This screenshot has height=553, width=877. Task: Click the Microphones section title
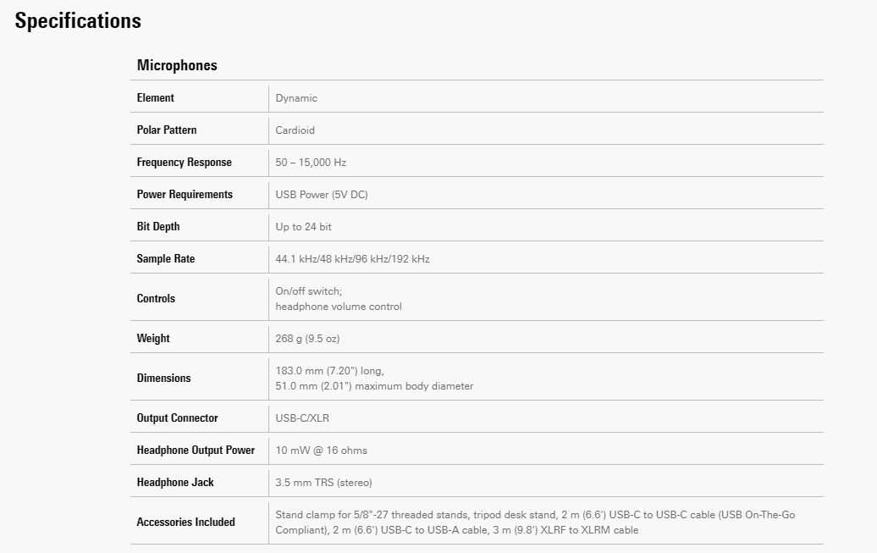pos(177,65)
